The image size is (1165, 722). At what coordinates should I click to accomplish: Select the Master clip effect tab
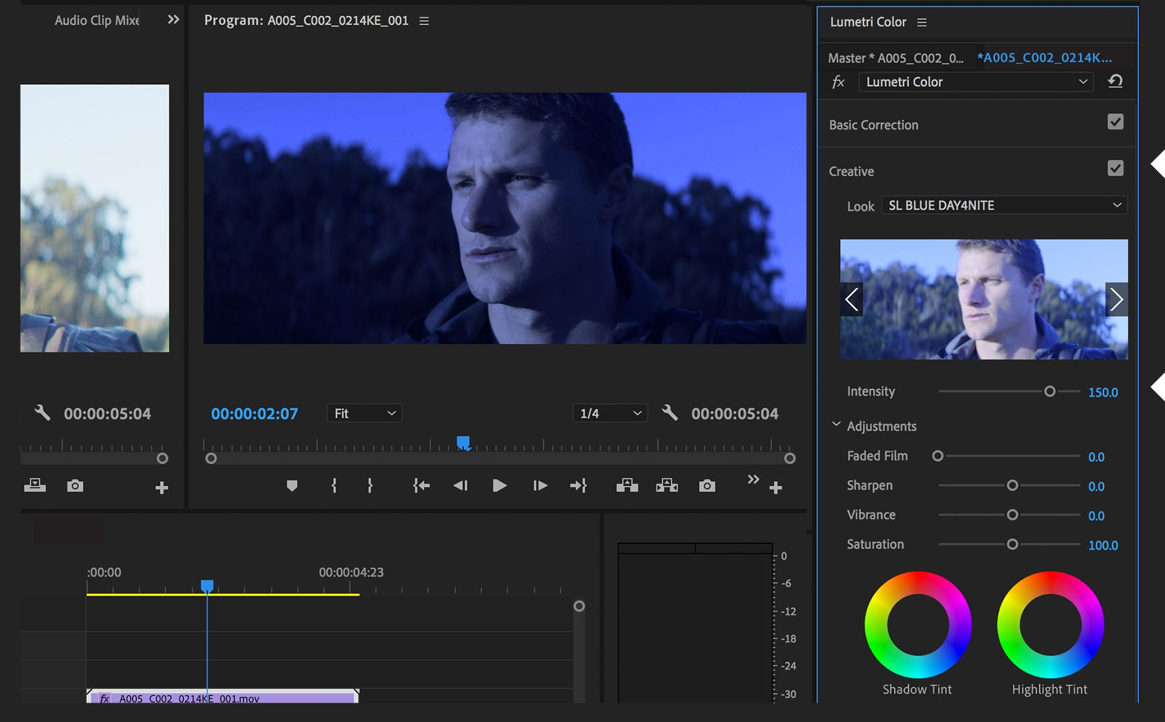coord(895,58)
